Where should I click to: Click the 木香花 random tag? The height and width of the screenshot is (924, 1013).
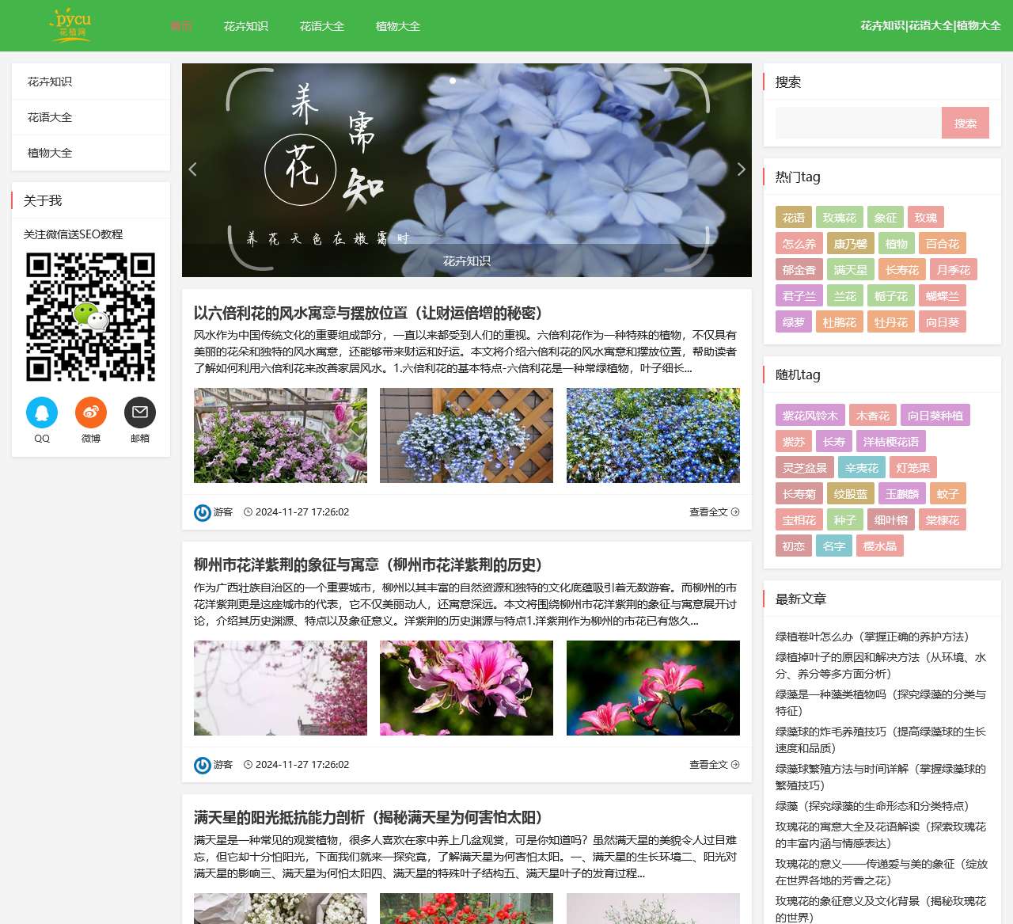[873, 416]
